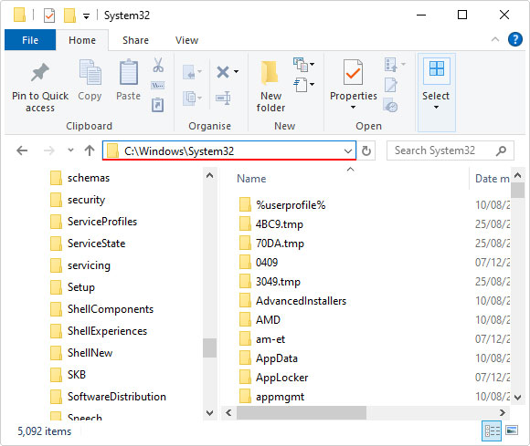Click the History icon in Open group
The width and height of the screenshot is (530, 446).
pyautogui.click(x=391, y=105)
